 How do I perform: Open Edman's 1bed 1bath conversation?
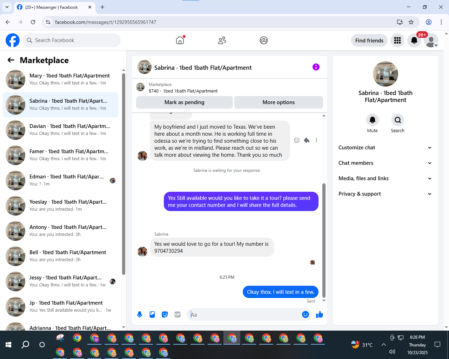coord(60,181)
